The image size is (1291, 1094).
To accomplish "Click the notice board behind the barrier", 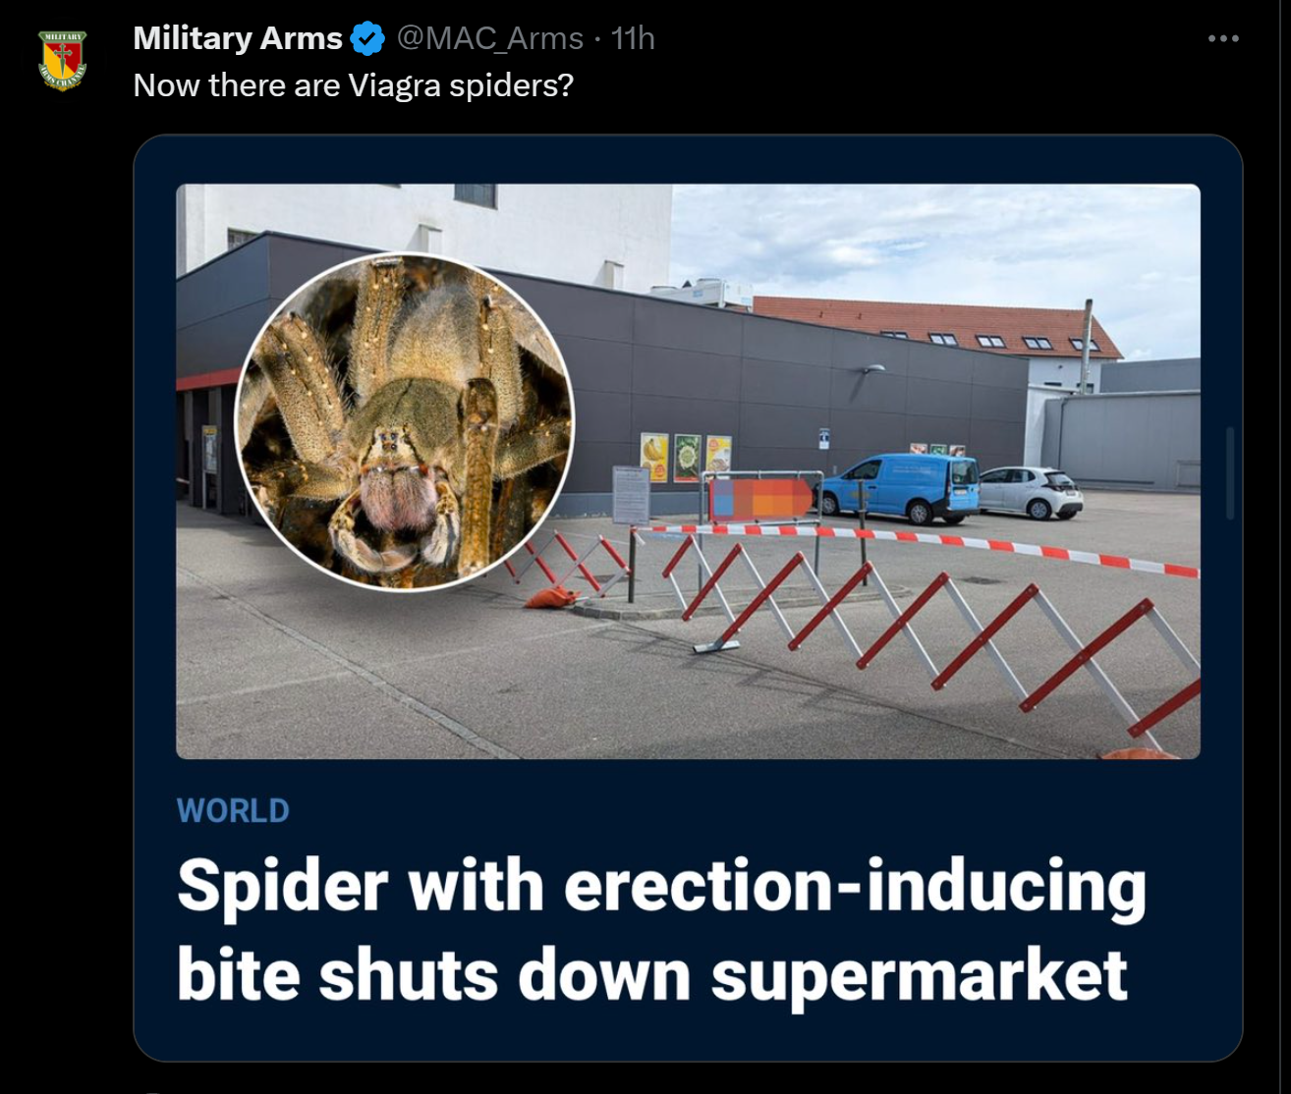I will click(x=630, y=495).
